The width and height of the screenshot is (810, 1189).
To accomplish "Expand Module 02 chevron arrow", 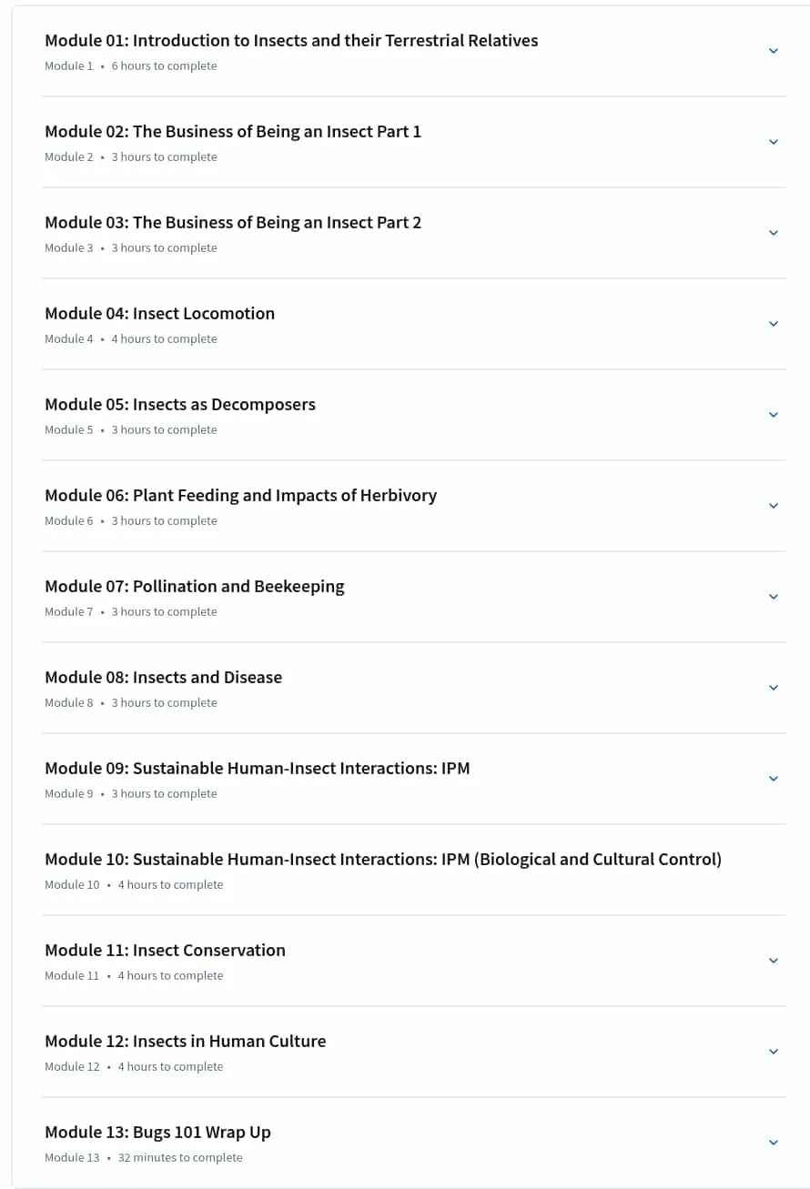I will (774, 142).
